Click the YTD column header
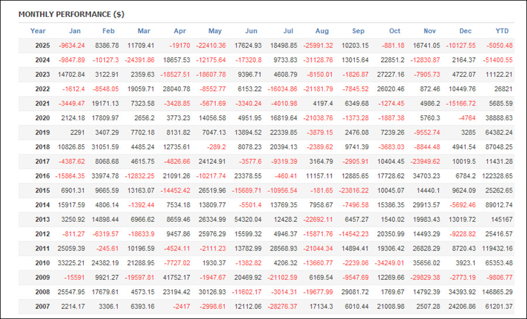Viewport: 527px width, 319px height. (502, 31)
